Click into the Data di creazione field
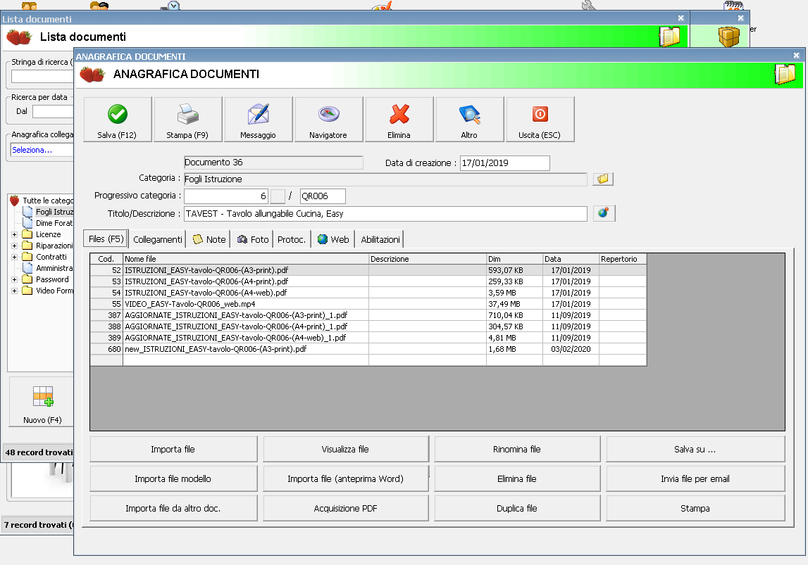Viewport: 808px width, 565px height. 504,163
